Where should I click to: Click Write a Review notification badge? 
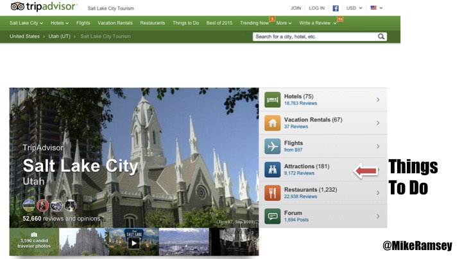tap(340, 19)
